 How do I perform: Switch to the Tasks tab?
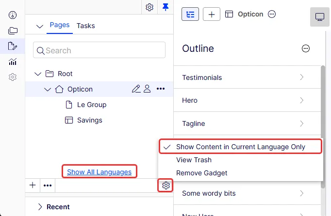86,26
